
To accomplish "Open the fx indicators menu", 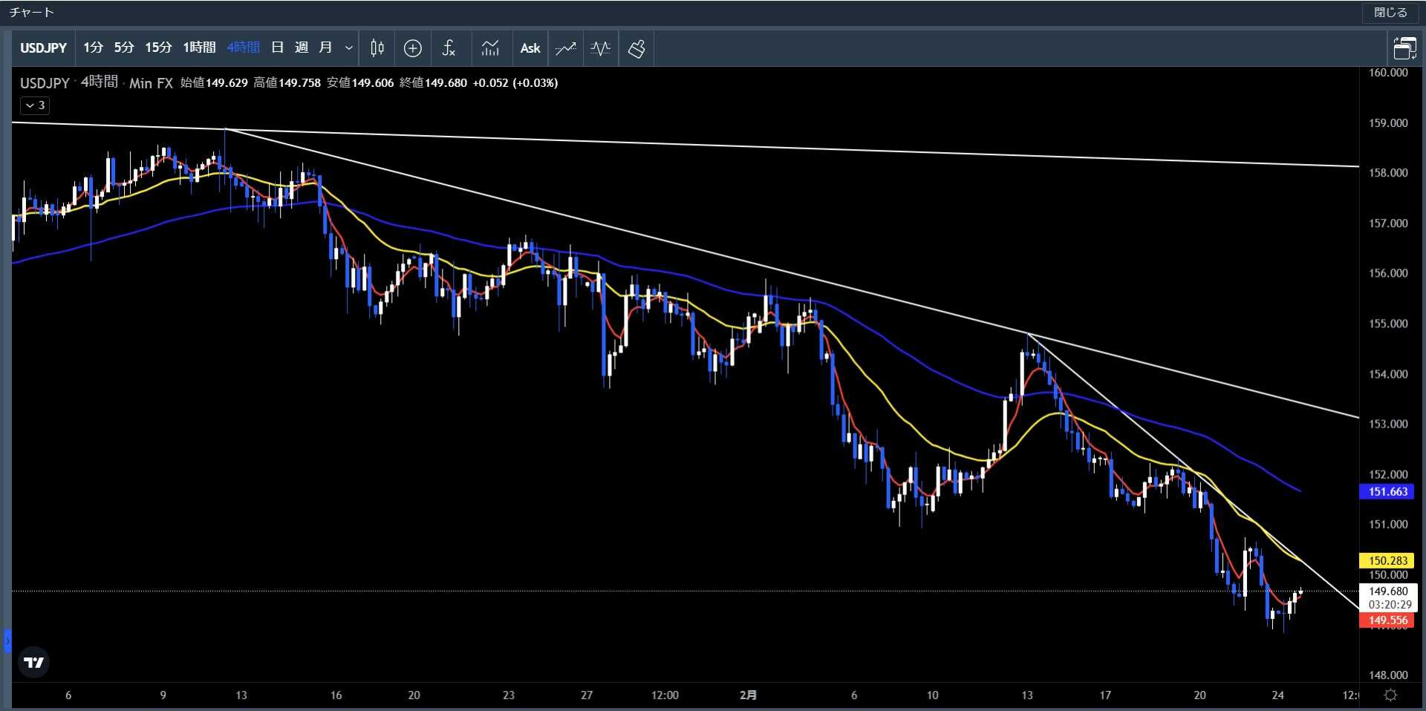I will tap(449, 48).
